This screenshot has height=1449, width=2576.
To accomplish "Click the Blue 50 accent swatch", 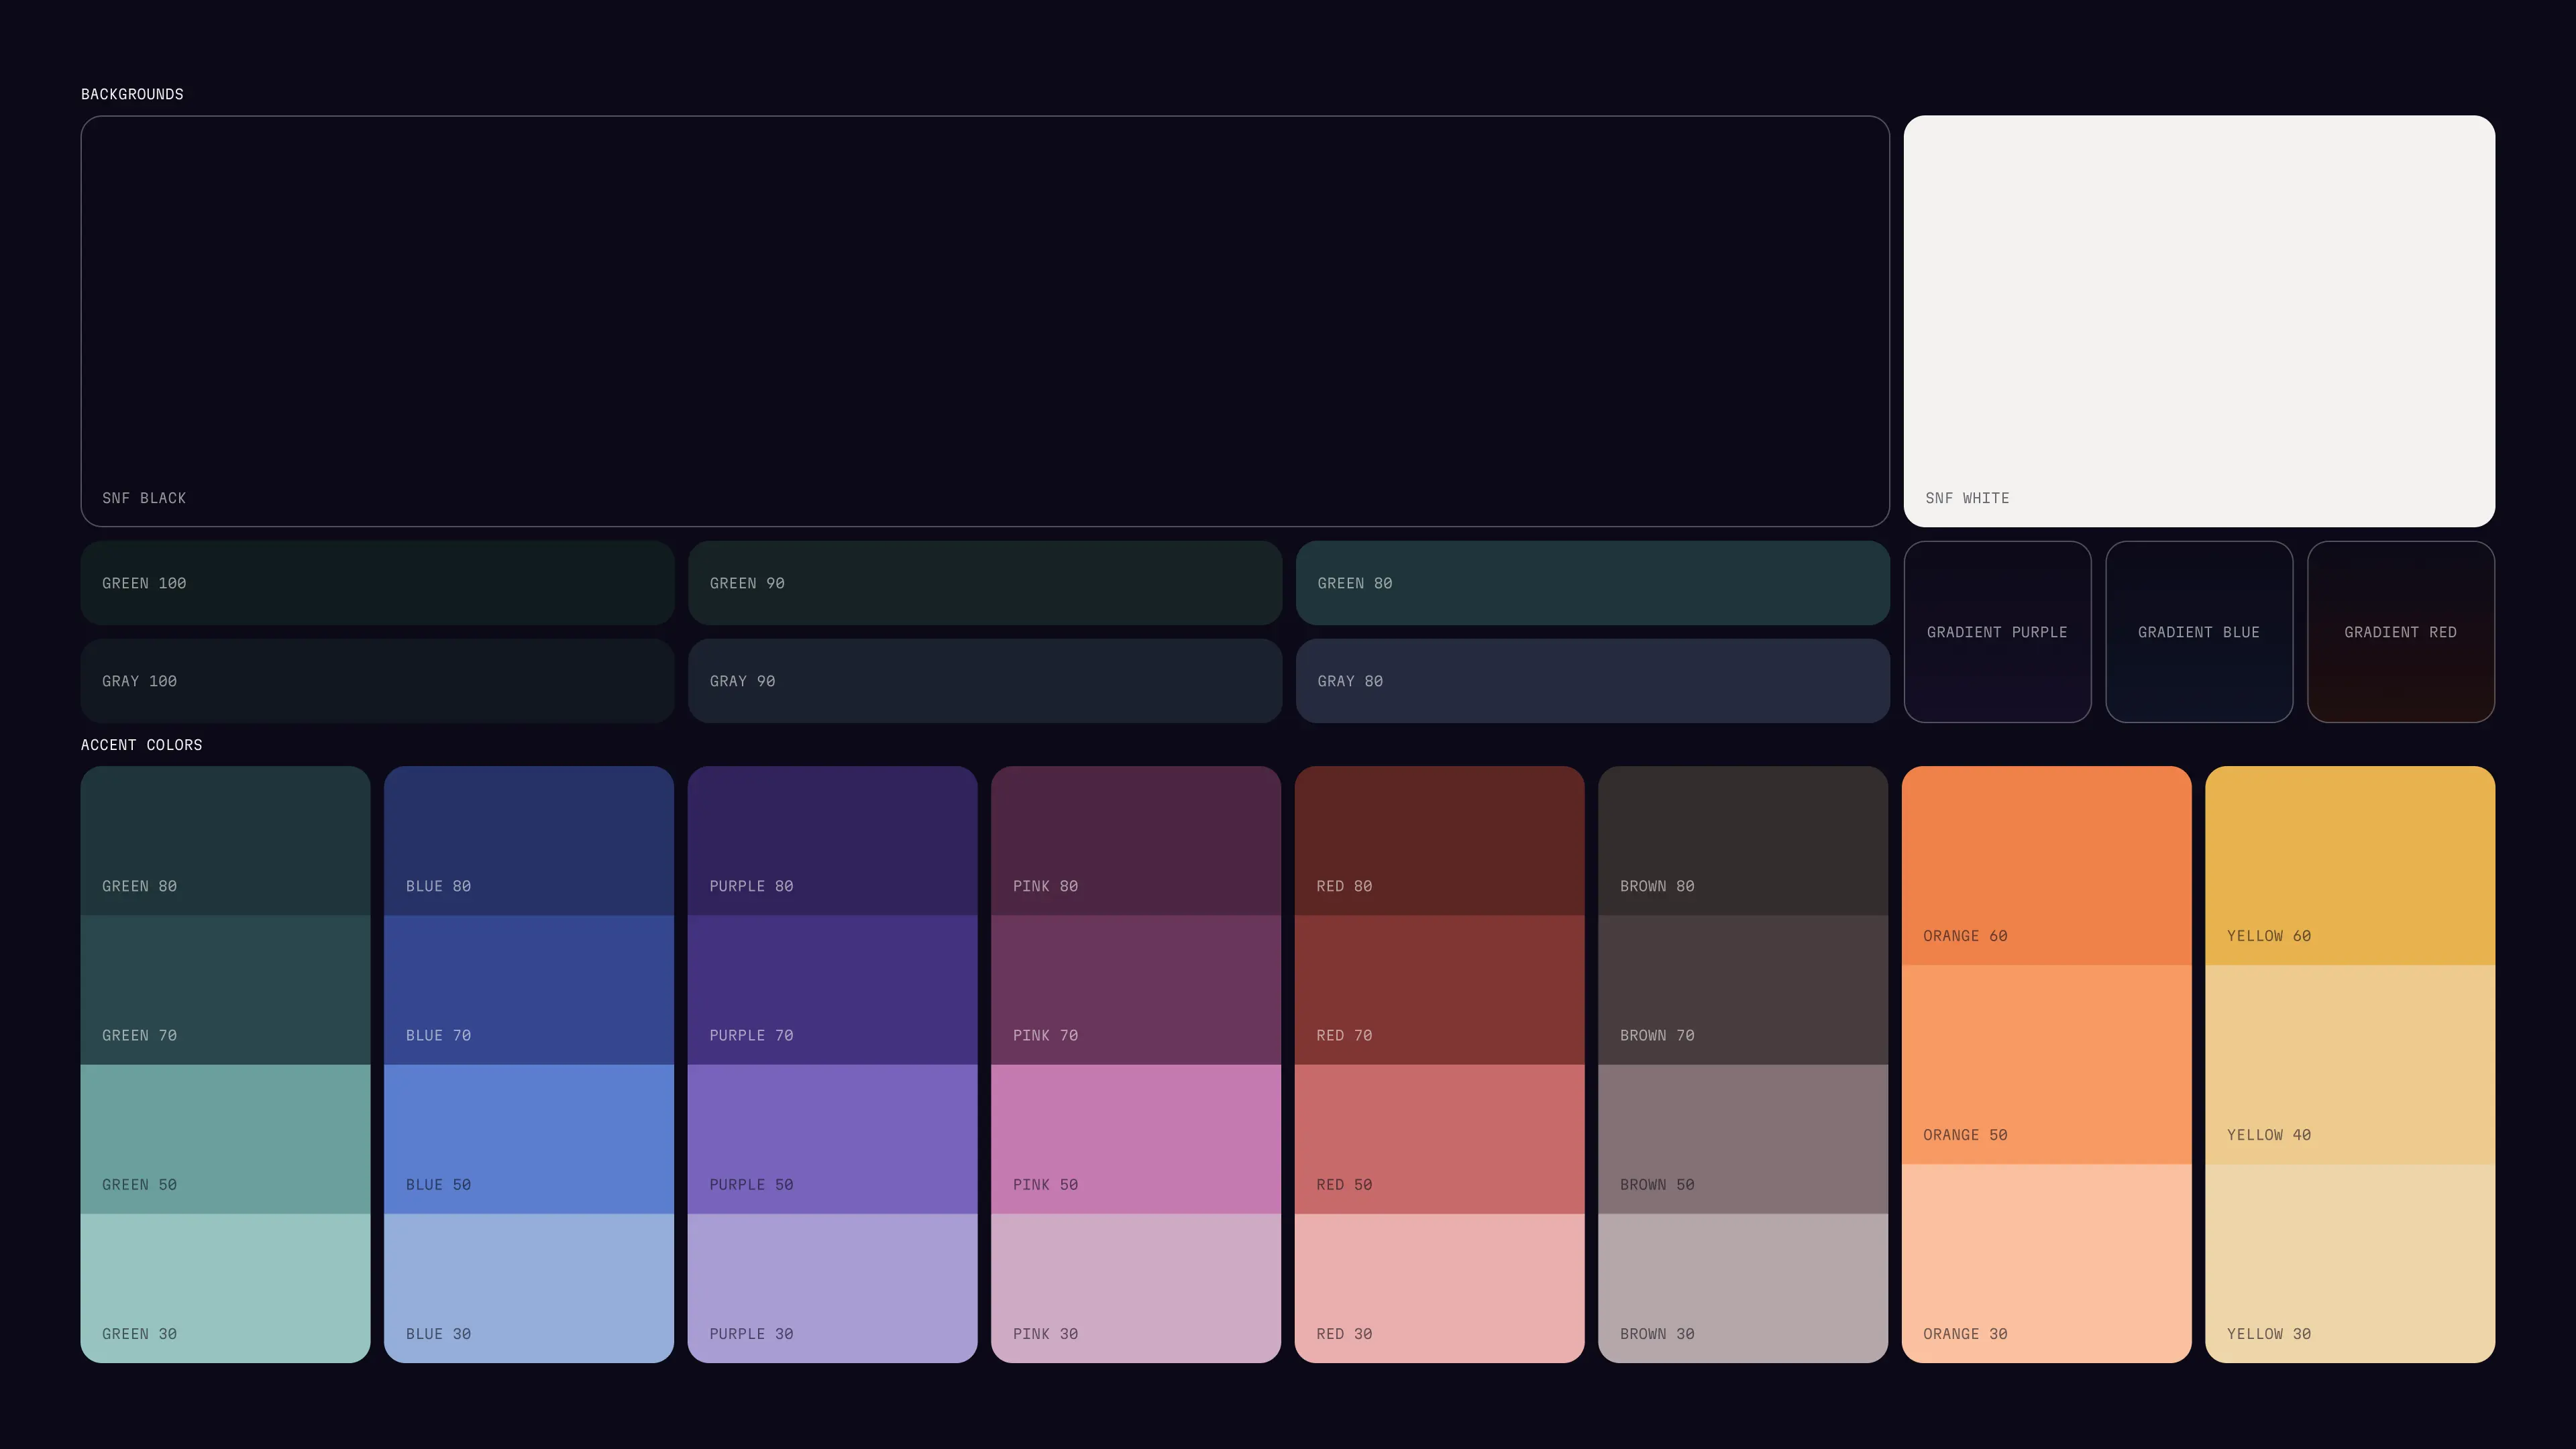I will (x=528, y=1139).
